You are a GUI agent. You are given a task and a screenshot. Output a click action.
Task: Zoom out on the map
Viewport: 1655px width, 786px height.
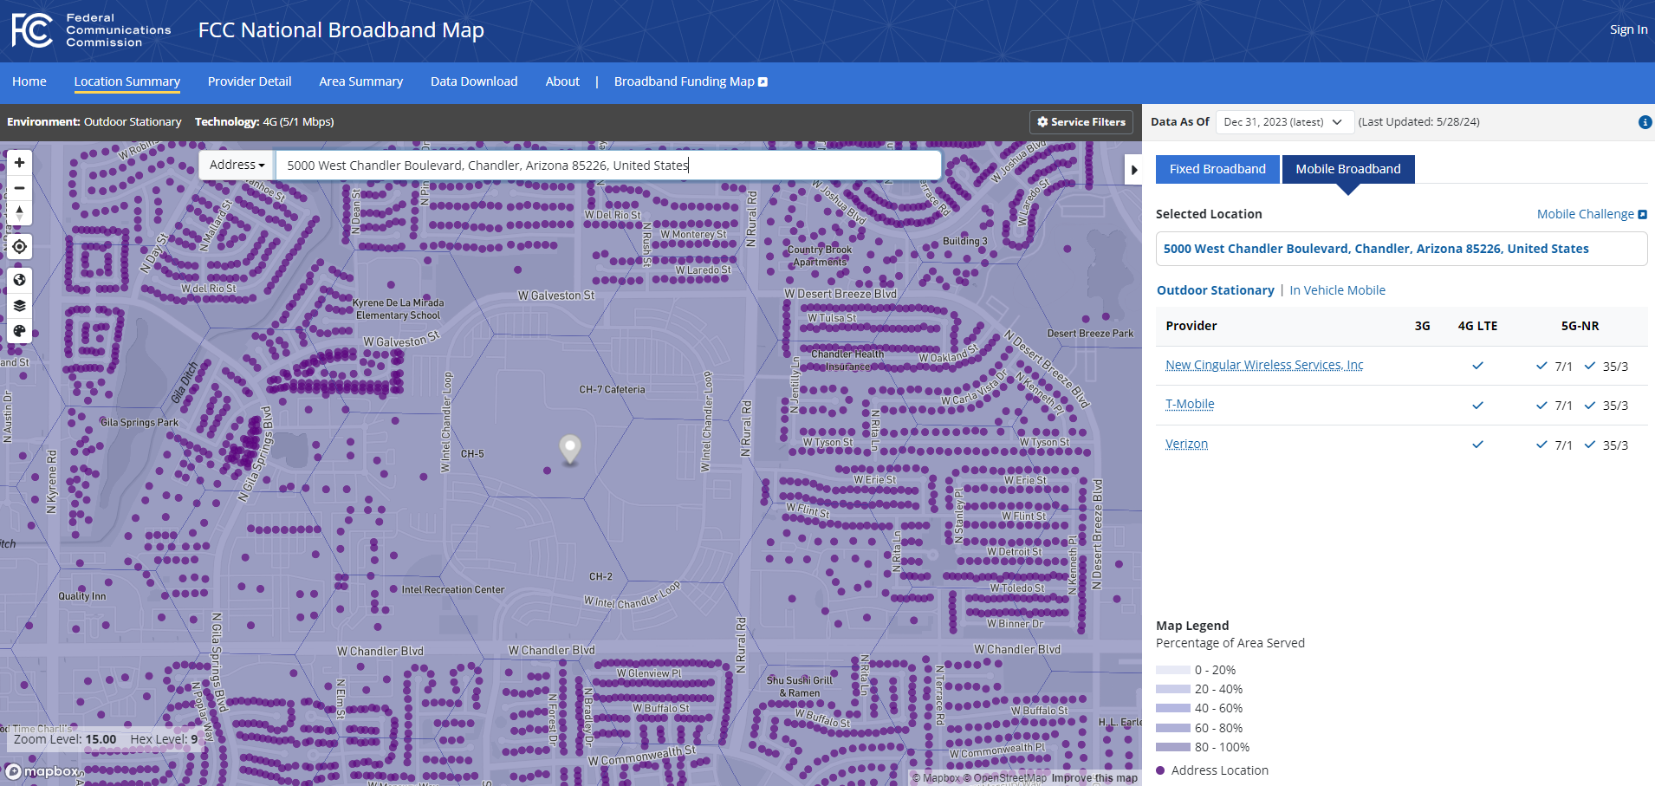tap(19, 188)
